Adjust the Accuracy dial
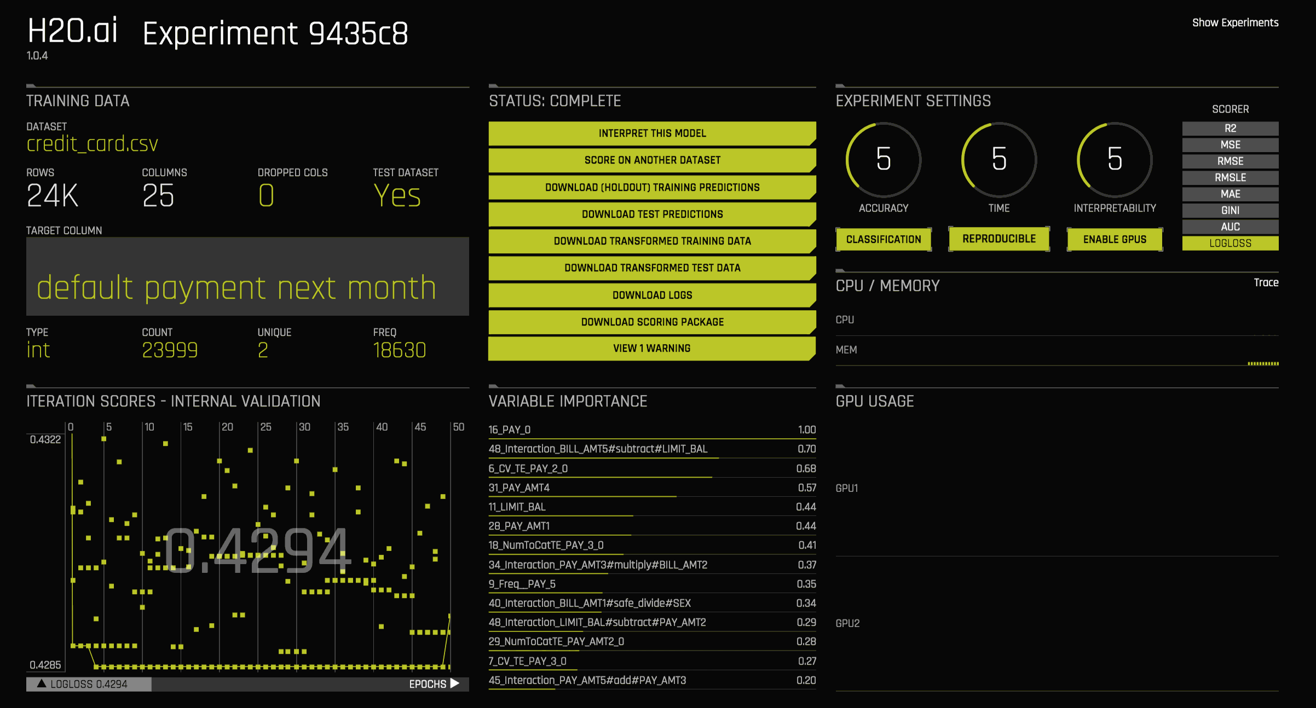The width and height of the screenshot is (1316, 708). click(883, 159)
